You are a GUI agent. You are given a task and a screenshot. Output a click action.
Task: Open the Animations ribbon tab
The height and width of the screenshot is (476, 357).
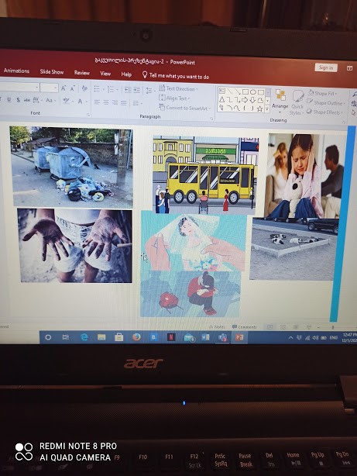pyautogui.click(x=16, y=71)
